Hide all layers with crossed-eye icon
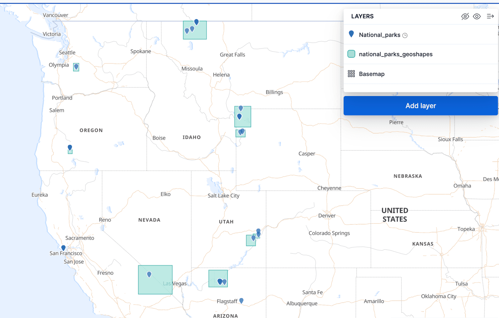The width and height of the screenshot is (499, 318). 465,17
